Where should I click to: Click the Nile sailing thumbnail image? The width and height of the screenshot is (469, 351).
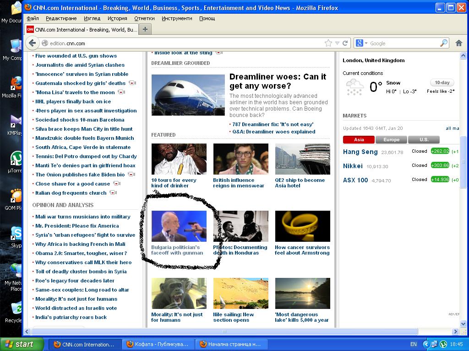coord(241,293)
